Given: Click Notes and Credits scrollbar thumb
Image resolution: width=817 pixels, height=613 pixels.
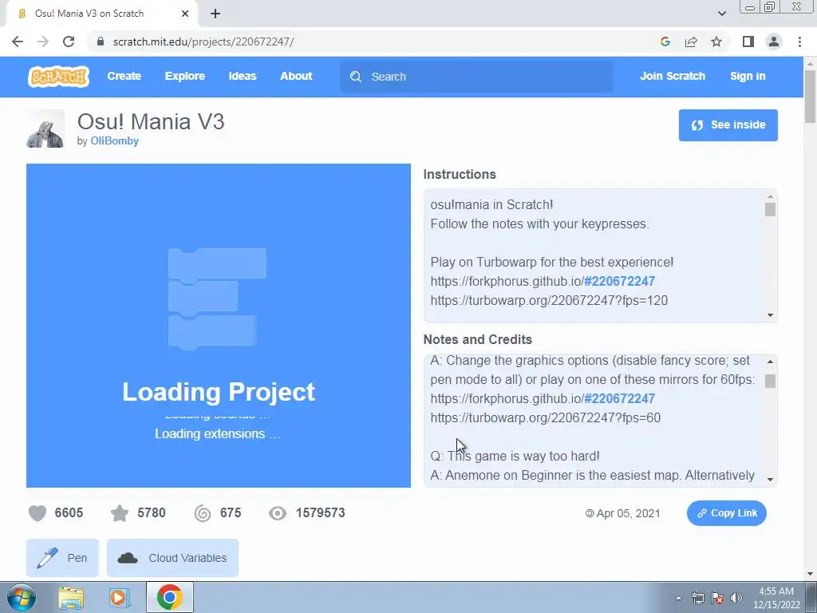Looking at the screenshot, I should 770,381.
